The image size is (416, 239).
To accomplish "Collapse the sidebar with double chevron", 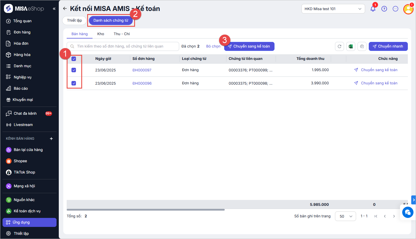I will click(x=54, y=9).
